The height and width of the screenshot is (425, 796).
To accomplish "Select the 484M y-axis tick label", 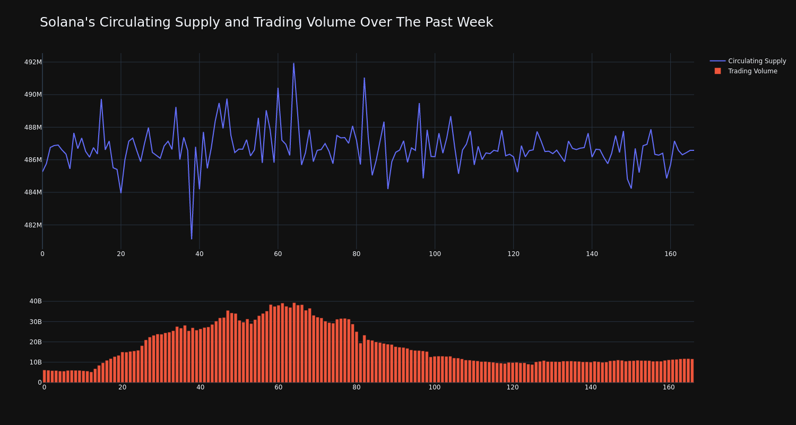I will (x=33, y=192).
